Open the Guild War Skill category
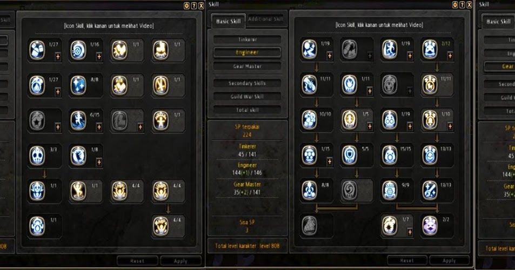The height and width of the screenshot is (270, 515). (x=248, y=97)
